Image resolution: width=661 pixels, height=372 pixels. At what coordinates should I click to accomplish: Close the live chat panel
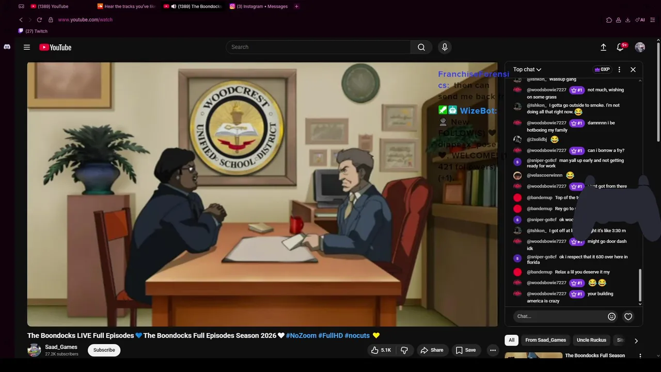click(633, 69)
